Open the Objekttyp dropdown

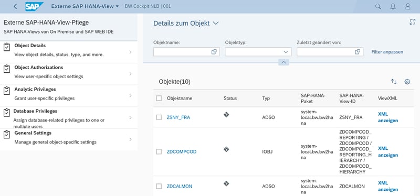[286, 52]
